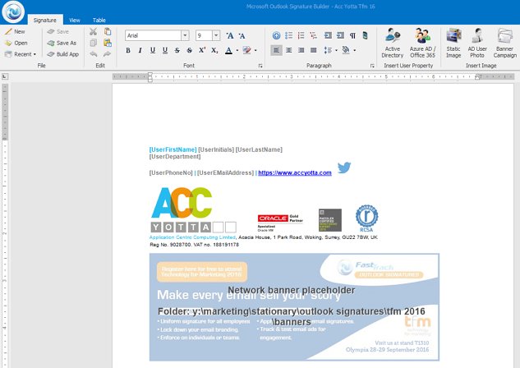Viewport: 520px width, 368px height.
Task: Open the Shading dropdown arrow
Action: [x=355, y=50]
